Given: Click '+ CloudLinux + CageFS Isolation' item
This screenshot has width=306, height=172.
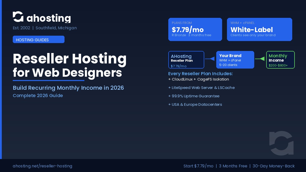Looking at the screenshot, I should 199,79.
